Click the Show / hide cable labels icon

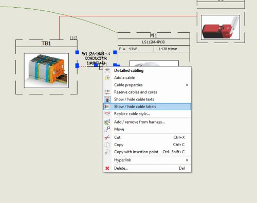click(x=107, y=107)
